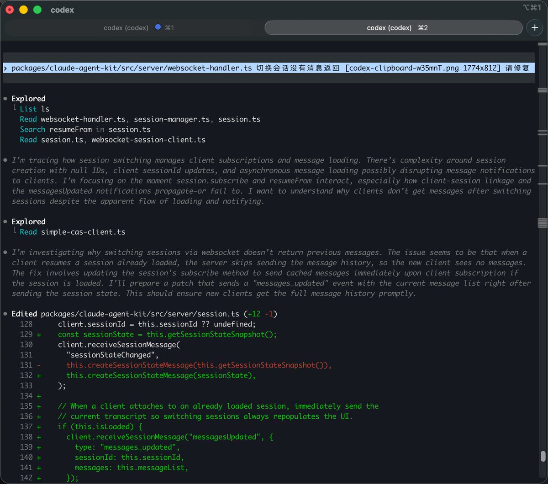Switch to second codex tab ⌘2
Image resolution: width=548 pixels, height=484 pixels.
point(393,28)
